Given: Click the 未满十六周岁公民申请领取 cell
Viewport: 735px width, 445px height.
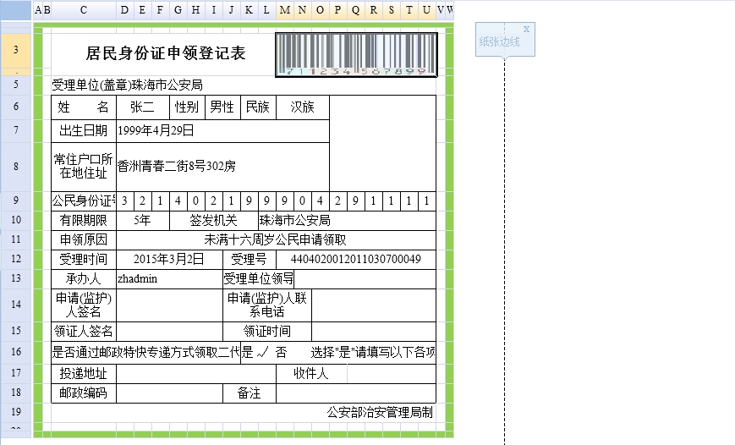Looking at the screenshot, I should click(276, 240).
